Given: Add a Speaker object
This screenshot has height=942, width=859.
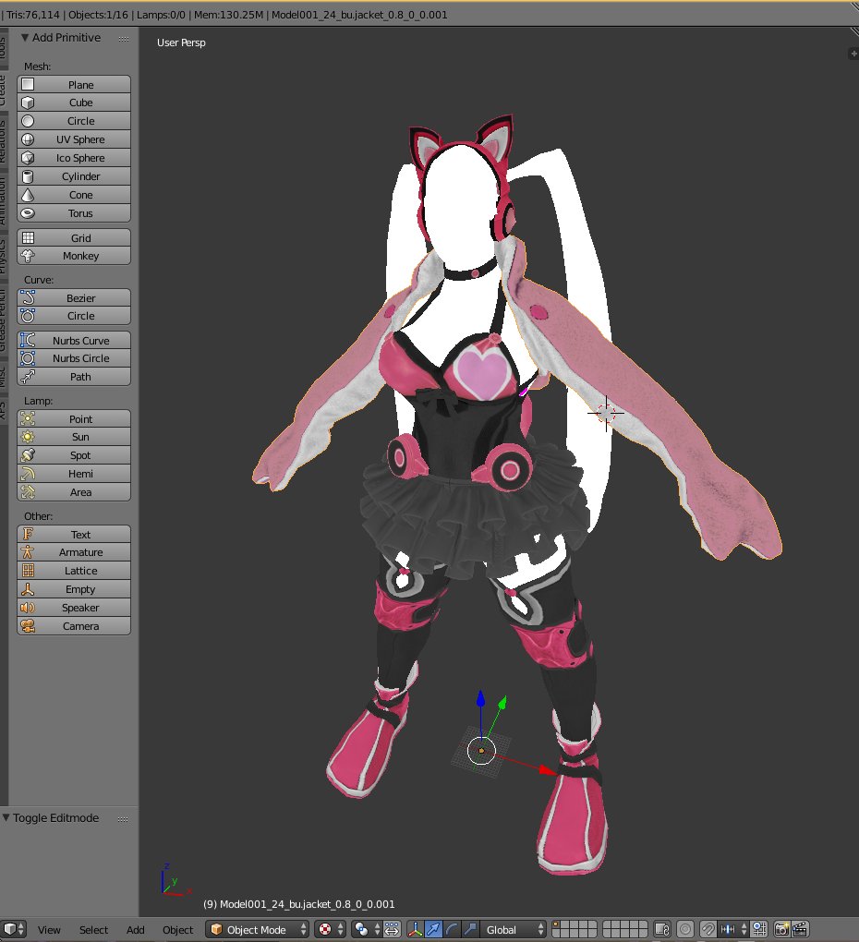Looking at the screenshot, I should [74, 608].
